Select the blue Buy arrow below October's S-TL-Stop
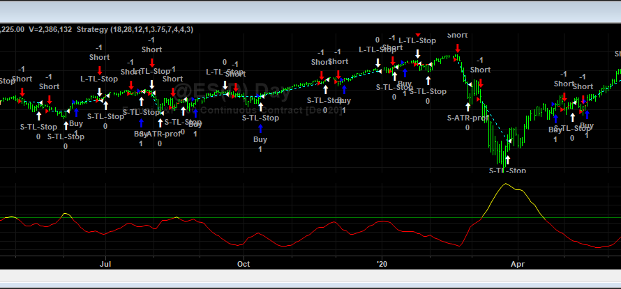Viewport: 621px width, 289px height. point(260,128)
